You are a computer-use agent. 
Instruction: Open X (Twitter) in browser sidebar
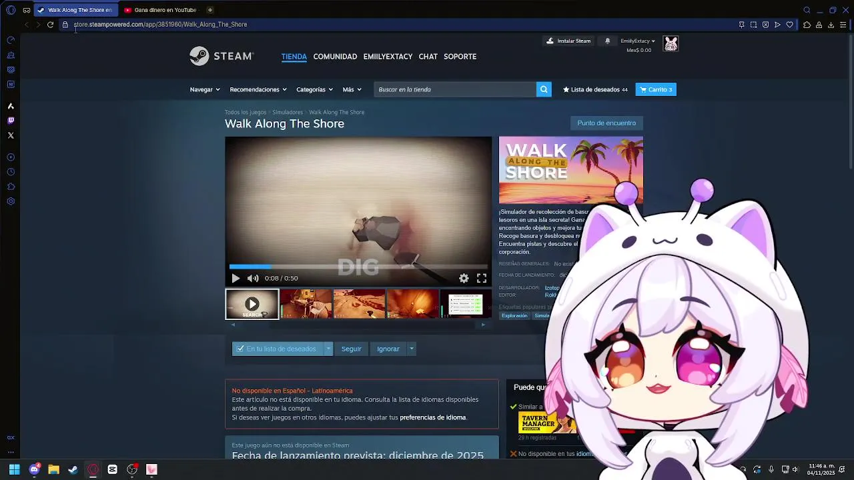tap(11, 135)
